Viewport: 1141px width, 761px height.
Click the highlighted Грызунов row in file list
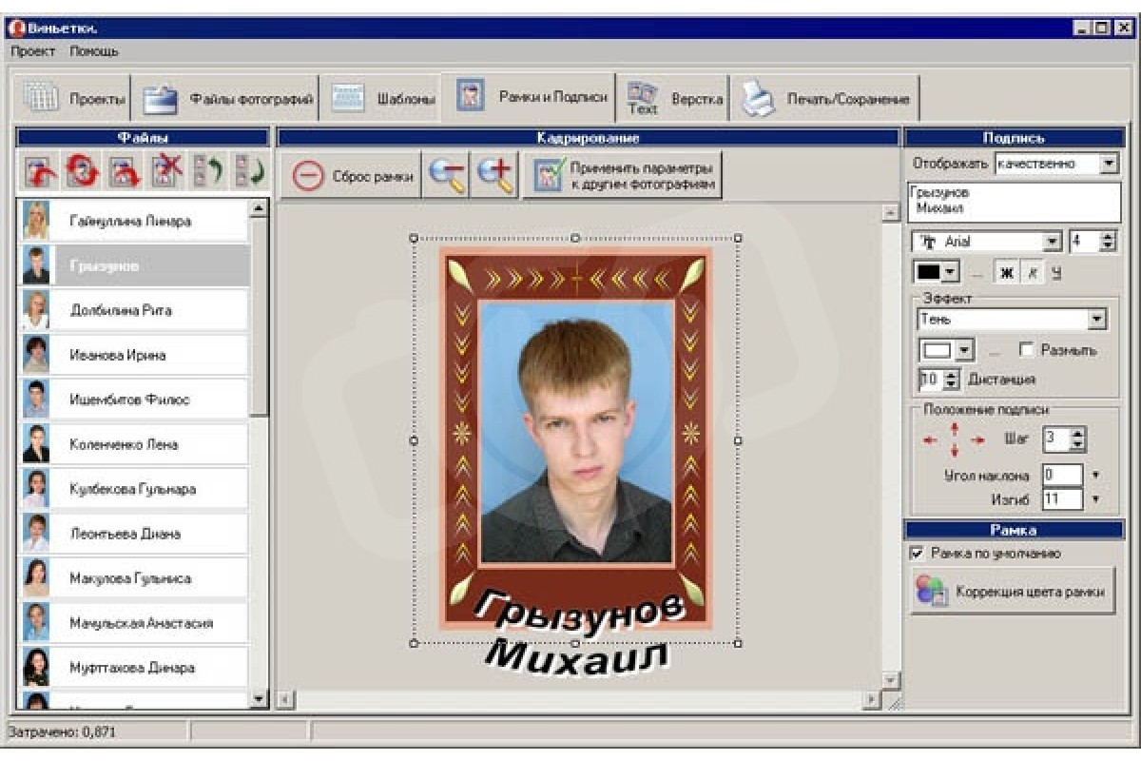pyautogui.click(x=134, y=265)
